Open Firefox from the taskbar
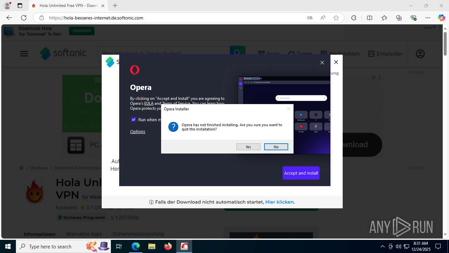The height and width of the screenshot is (253, 449). pos(168,246)
